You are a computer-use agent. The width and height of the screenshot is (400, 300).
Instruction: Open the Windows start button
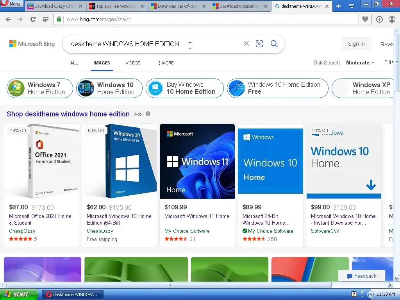click(19, 294)
